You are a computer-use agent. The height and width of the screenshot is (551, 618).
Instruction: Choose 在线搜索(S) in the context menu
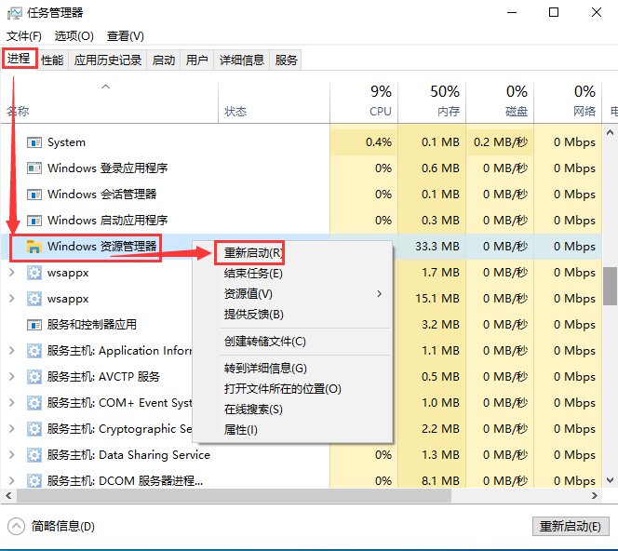[x=253, y=410]
